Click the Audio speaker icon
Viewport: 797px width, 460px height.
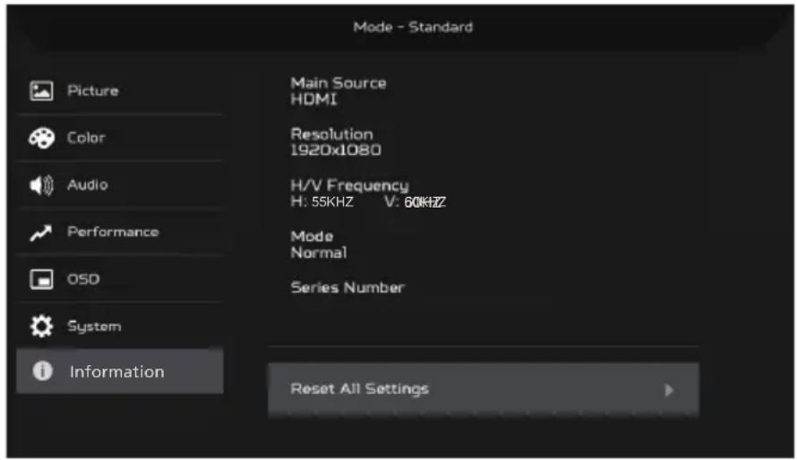41,185
